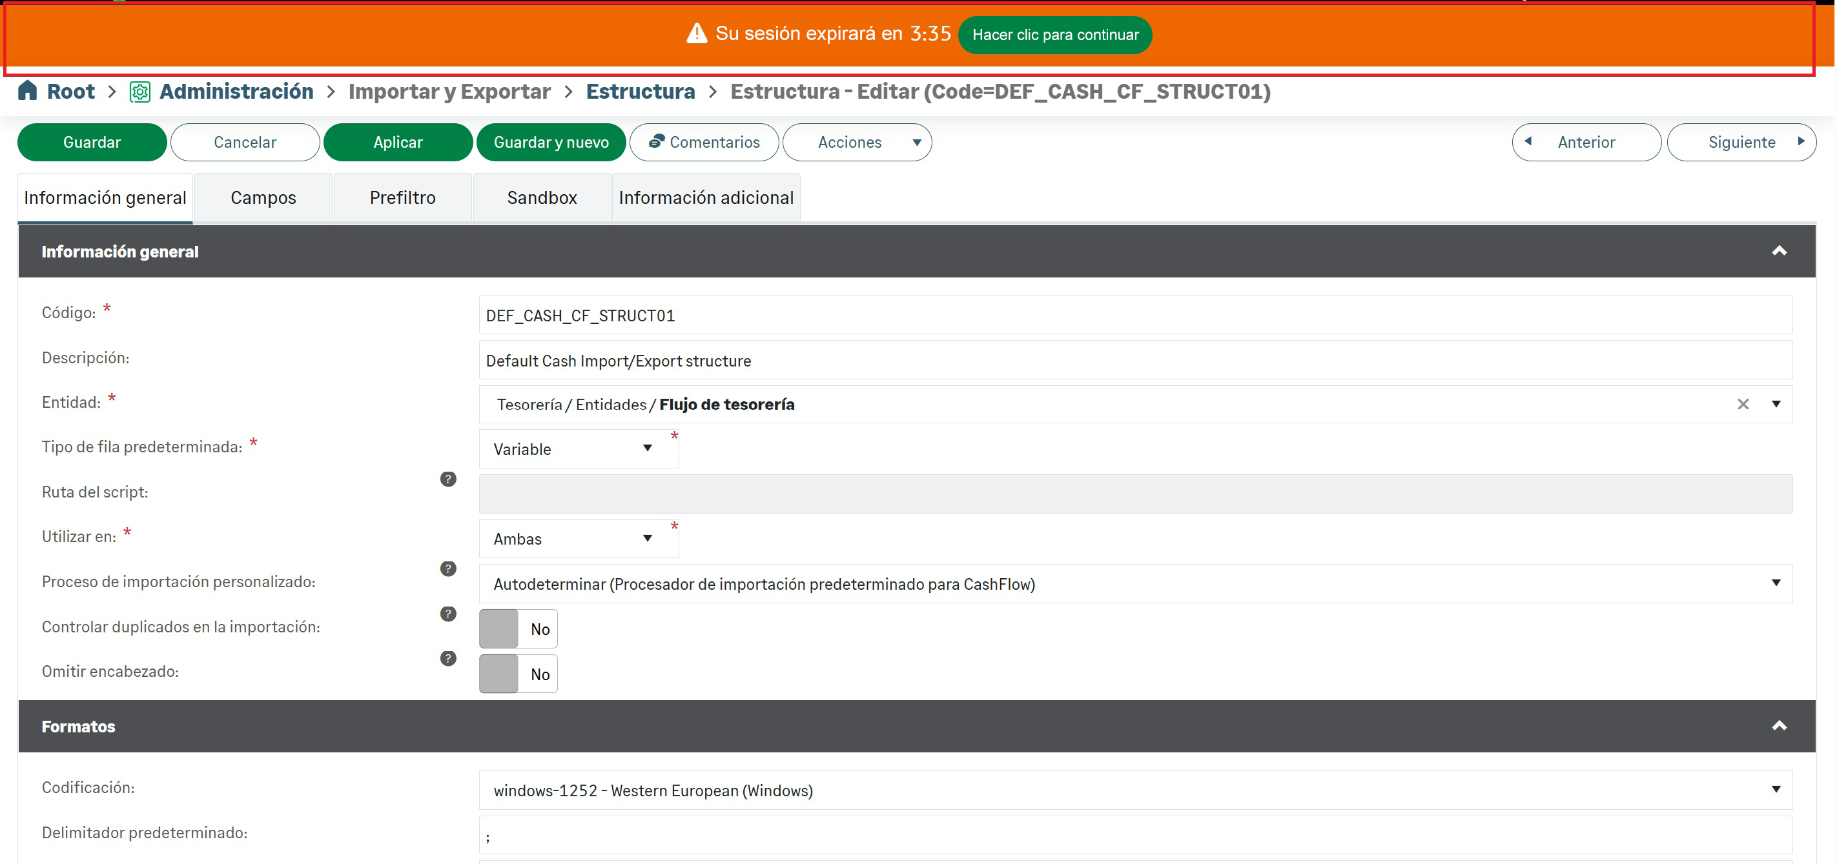Collapse the Información general section
Screen dimensions: 1837x864
coord(1780,251)
